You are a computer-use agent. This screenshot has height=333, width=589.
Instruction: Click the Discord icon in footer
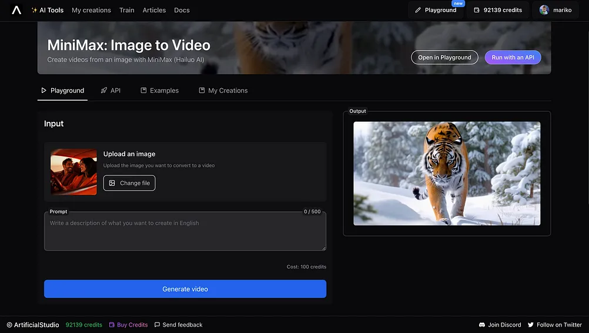point(482,325)
